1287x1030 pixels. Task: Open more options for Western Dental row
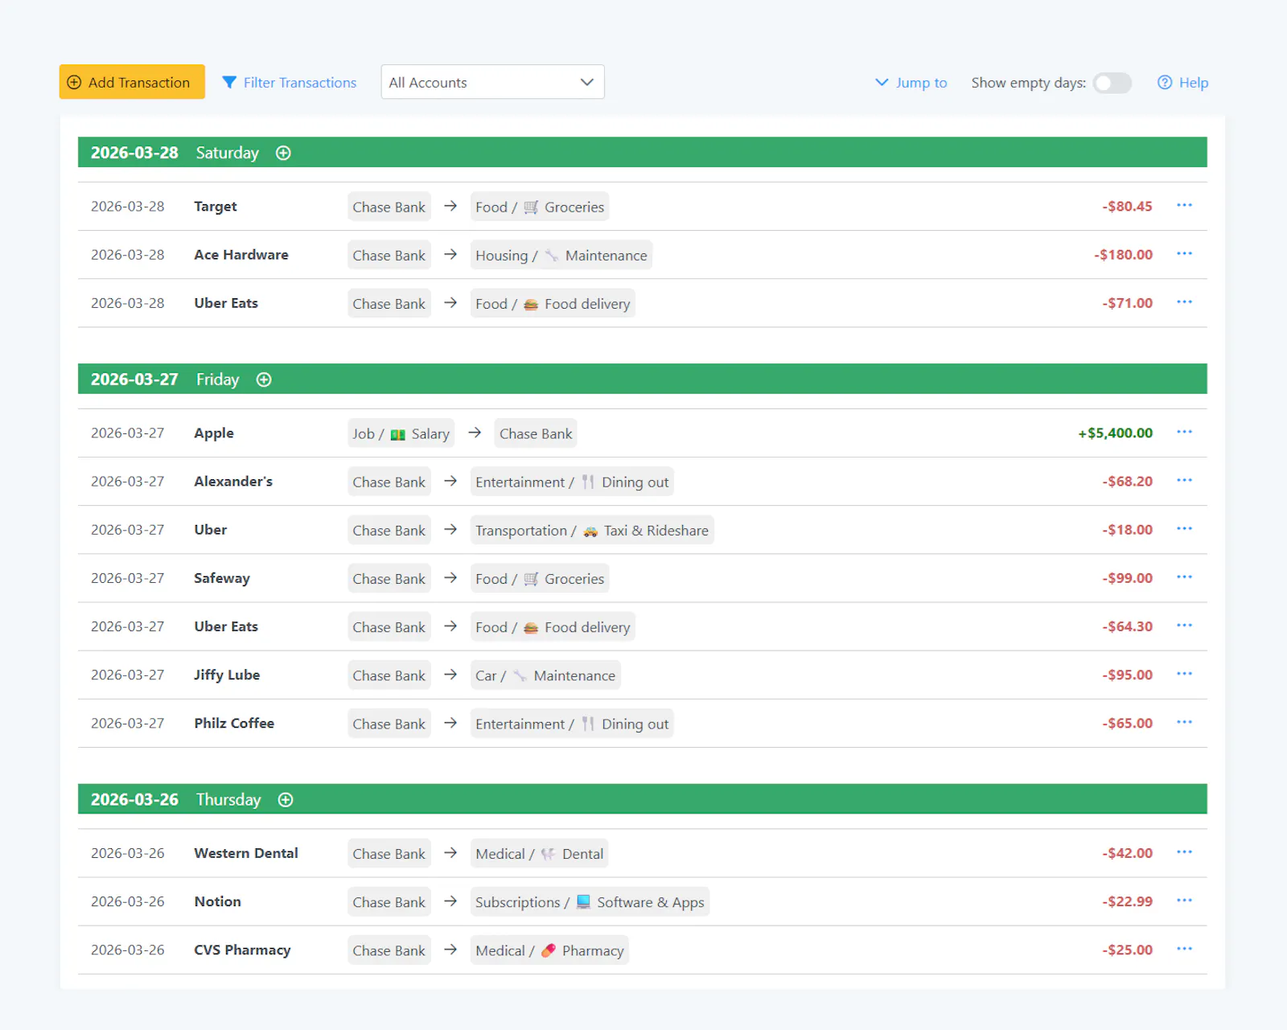click(x=1184, y=852)
